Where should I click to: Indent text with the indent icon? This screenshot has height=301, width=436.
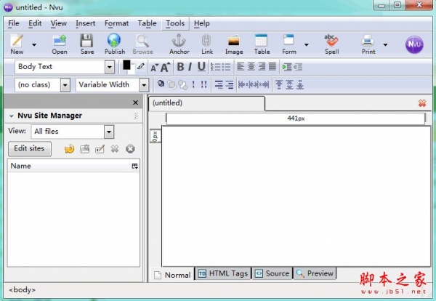[287, 67]
